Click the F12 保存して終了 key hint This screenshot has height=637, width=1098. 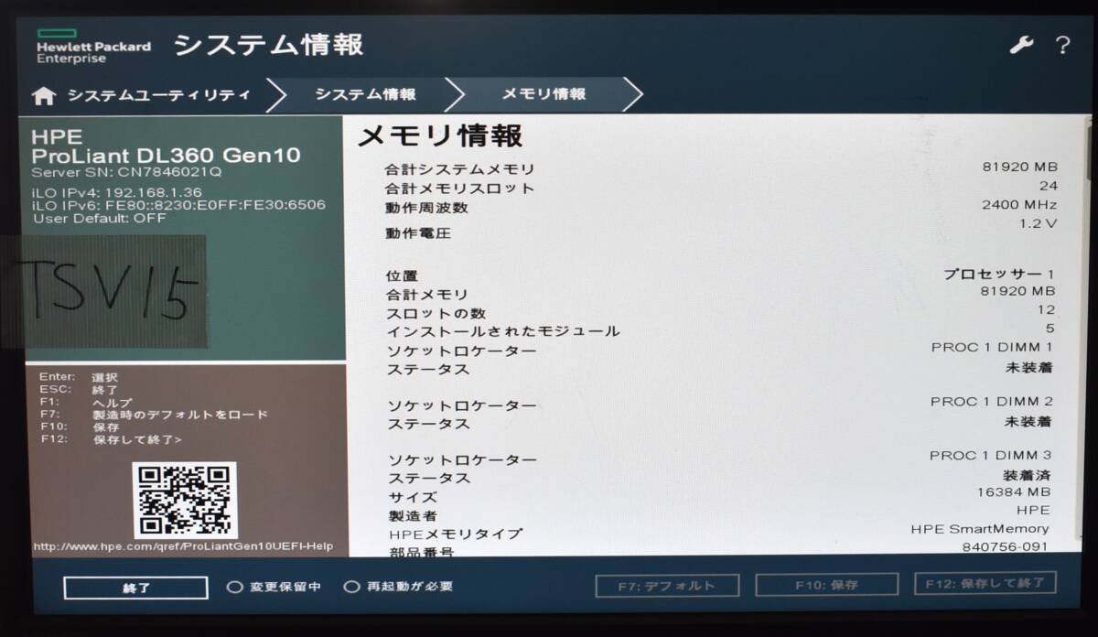pyautogui.click(x=111, y=440)
